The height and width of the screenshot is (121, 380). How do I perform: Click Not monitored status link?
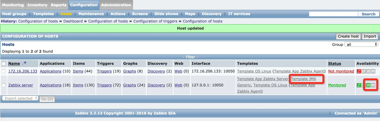[x=341, y=71]
